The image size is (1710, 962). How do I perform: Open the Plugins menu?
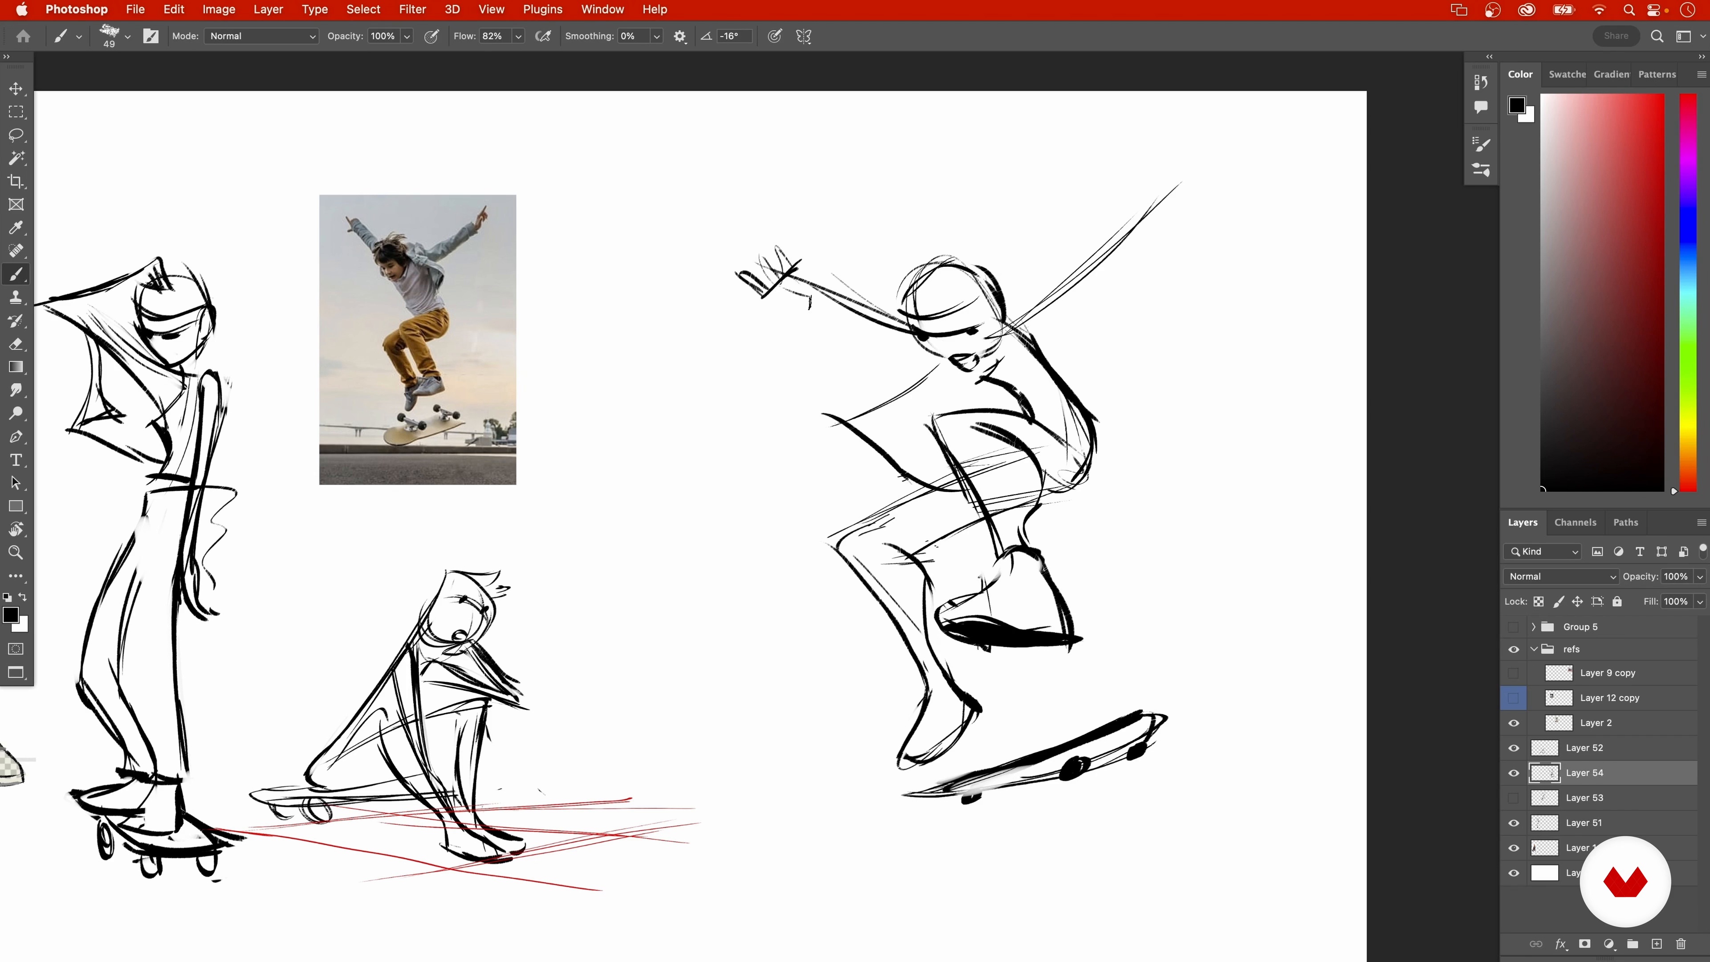point(542,9)
